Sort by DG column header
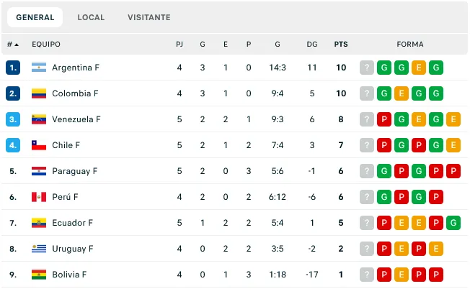 click(x=312, y=44)
